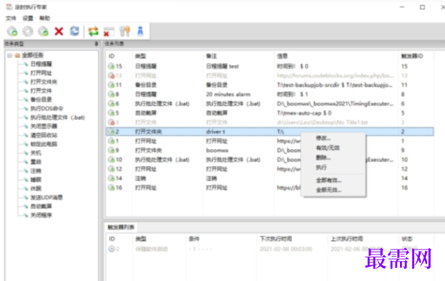Select 发送UDP消息 in the task type tree
445x281 pixels.
(x=47, y=197)
